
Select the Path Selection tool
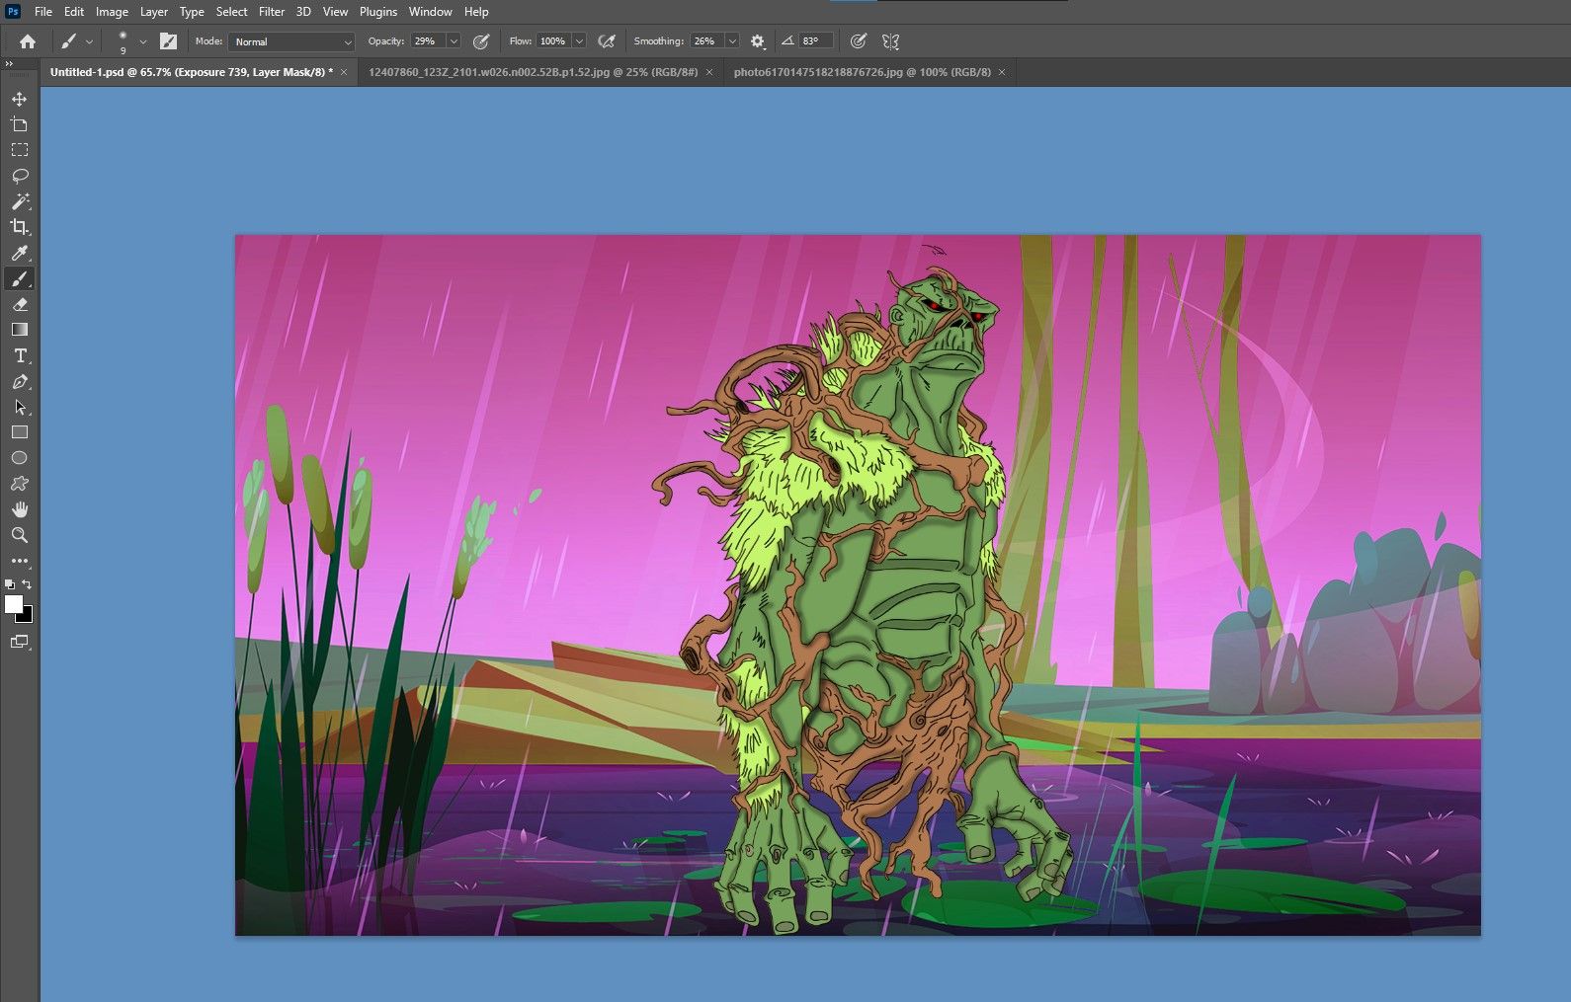(20, 407)
